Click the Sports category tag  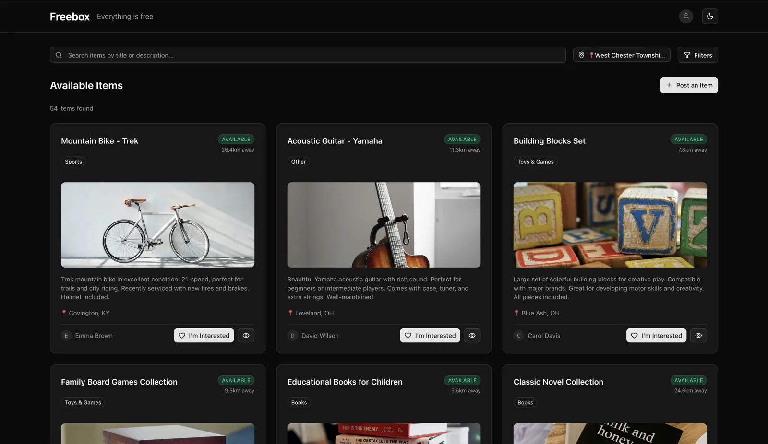coord(73,162)
